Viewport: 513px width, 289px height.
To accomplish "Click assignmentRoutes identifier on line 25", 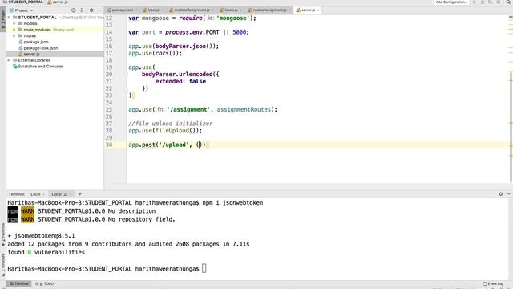I will tap(244, 109).
